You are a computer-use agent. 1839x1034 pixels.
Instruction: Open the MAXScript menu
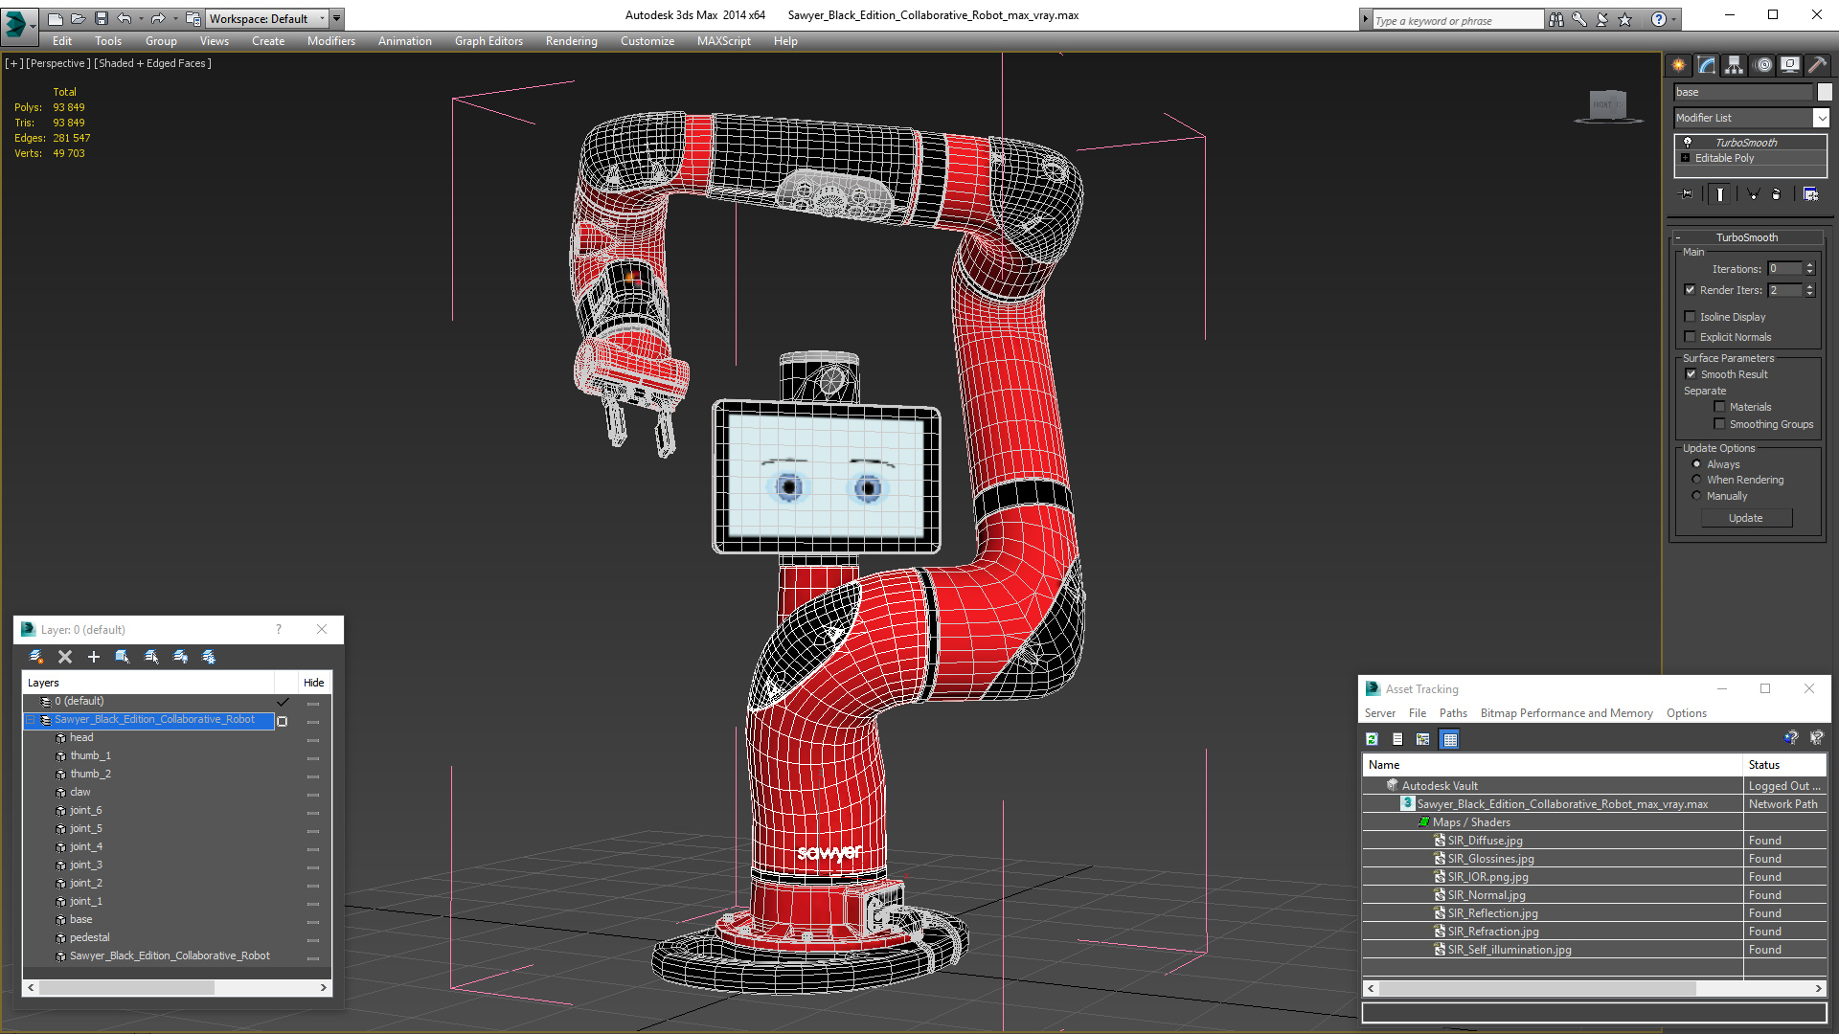coord(723,41)
